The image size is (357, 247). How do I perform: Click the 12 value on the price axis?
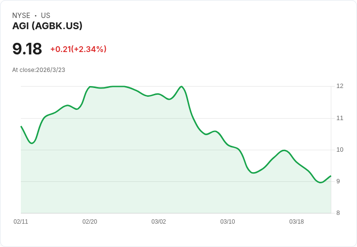pyautogui.click(x=340, y=86)
